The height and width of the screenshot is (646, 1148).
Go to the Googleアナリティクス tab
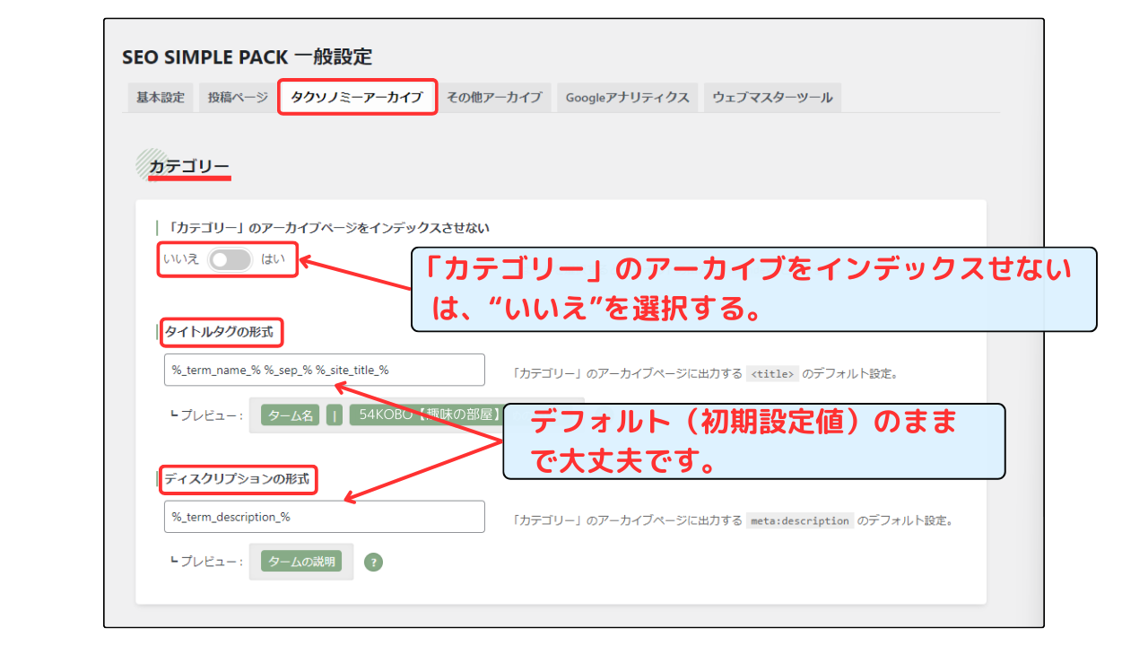tap(628, 98)
